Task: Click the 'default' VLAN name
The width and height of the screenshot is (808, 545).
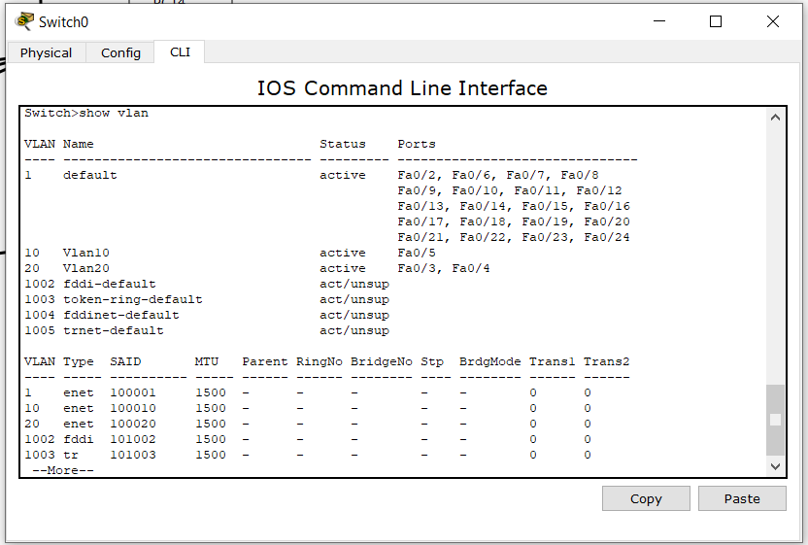Action: point(90,175)
